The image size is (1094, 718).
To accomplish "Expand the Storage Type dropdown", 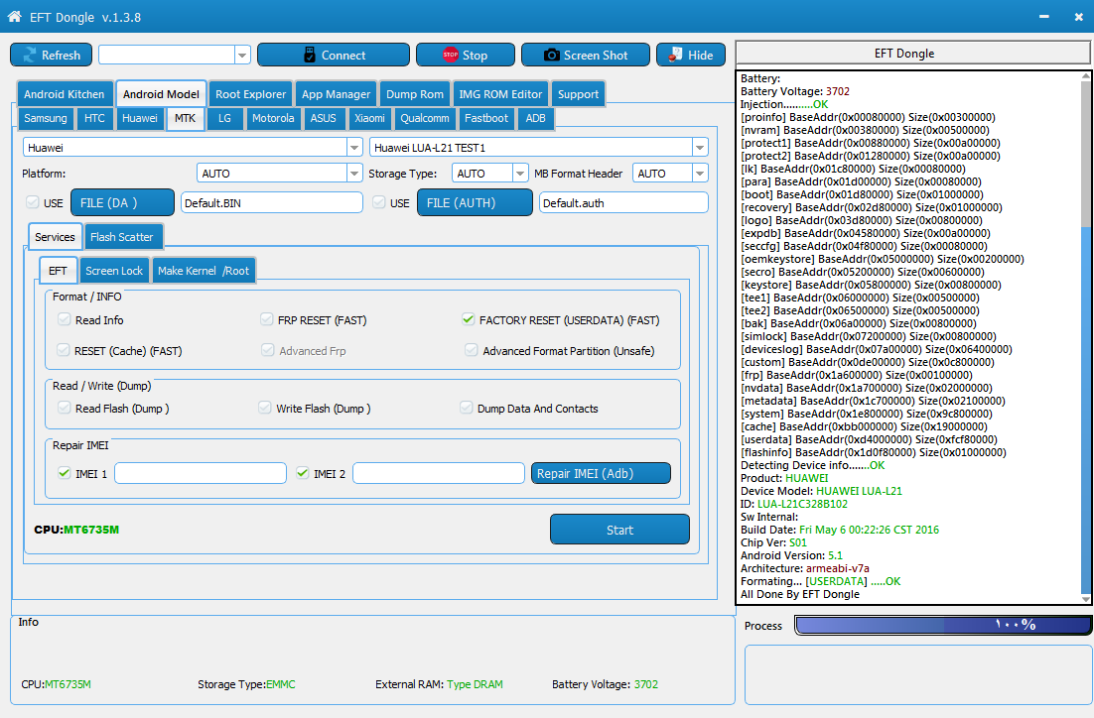I will point(520,174).
